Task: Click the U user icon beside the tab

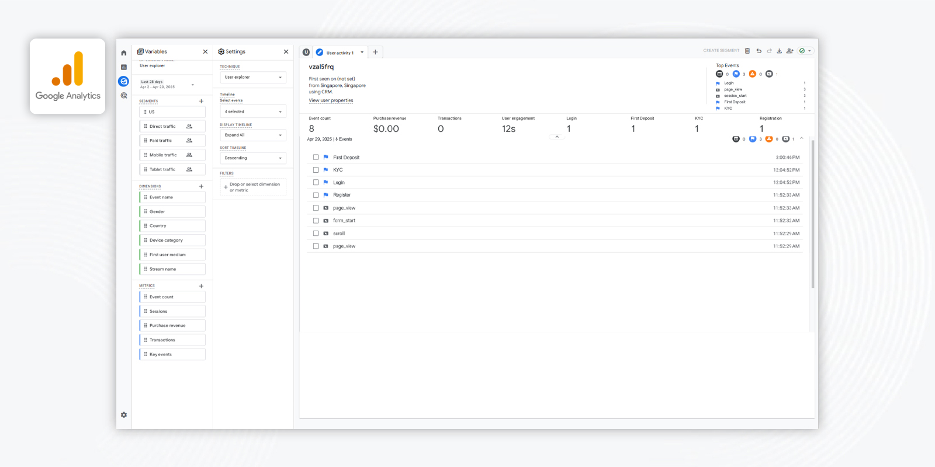Action: pos(306,52)
